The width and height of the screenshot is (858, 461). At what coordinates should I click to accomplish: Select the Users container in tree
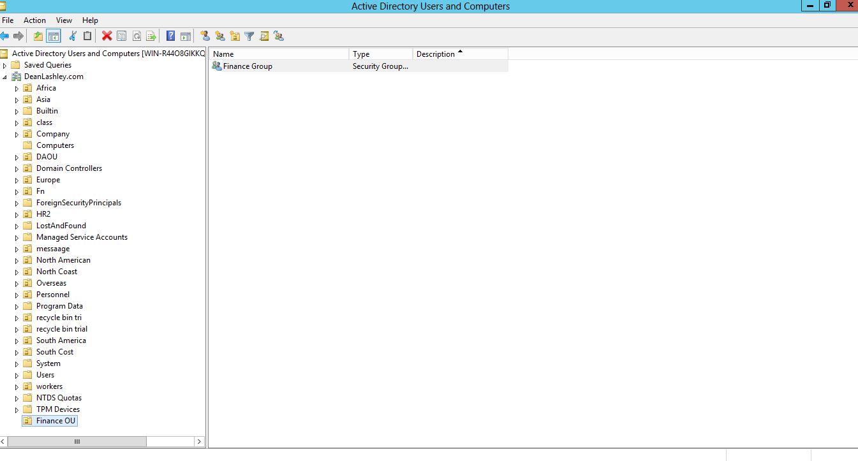[45, 375]
